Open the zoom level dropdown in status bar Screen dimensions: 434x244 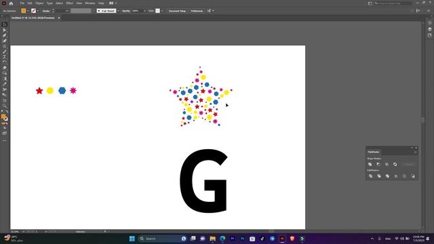click(23, 232)
